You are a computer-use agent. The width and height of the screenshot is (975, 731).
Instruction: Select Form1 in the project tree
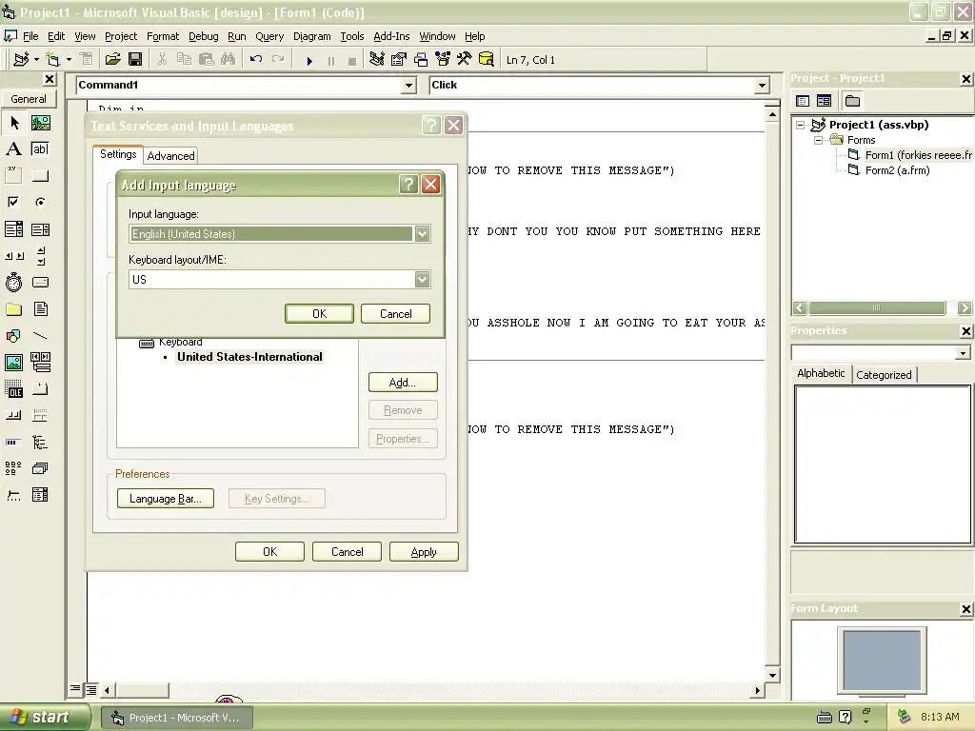919,155
